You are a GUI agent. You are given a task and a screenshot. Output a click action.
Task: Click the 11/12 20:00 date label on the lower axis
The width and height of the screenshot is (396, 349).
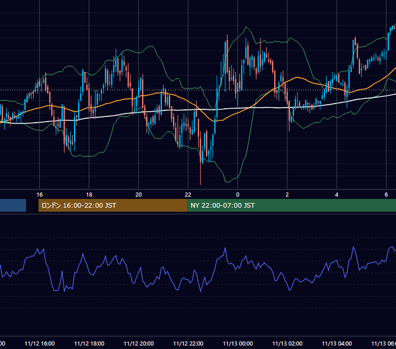(139, 344)
